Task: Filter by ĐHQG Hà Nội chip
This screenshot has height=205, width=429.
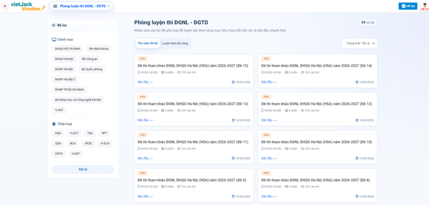Action: tap(64, 59)
